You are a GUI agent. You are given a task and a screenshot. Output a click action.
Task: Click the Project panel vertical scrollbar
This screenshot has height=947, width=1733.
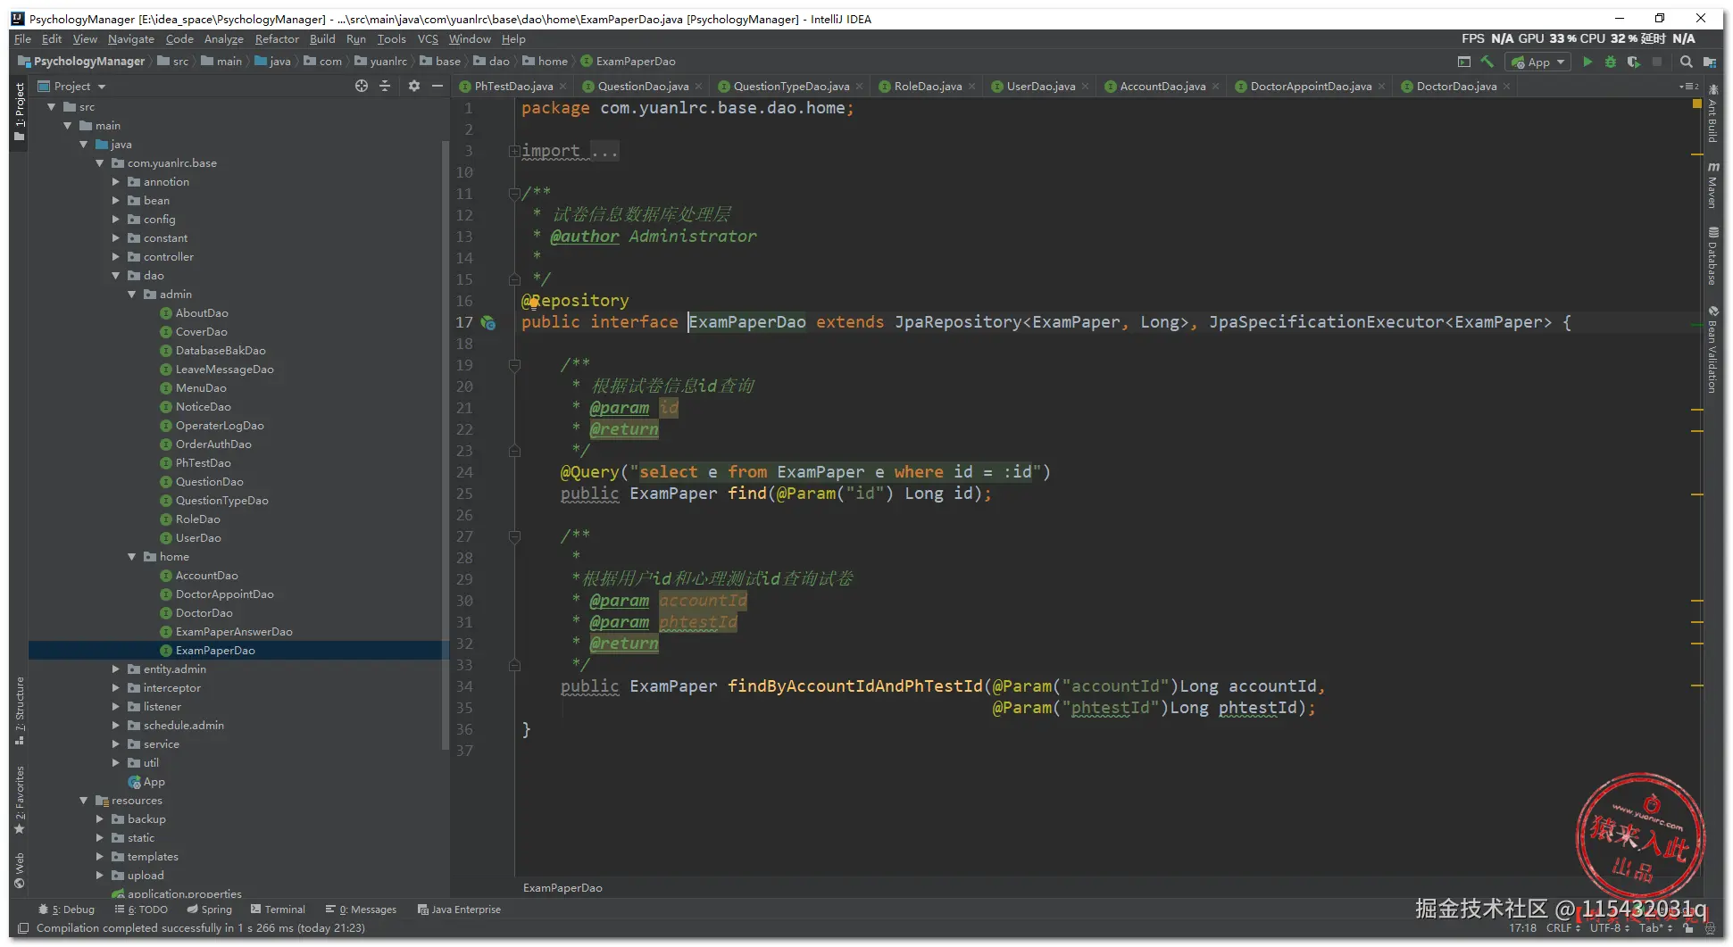pos(446,446)
